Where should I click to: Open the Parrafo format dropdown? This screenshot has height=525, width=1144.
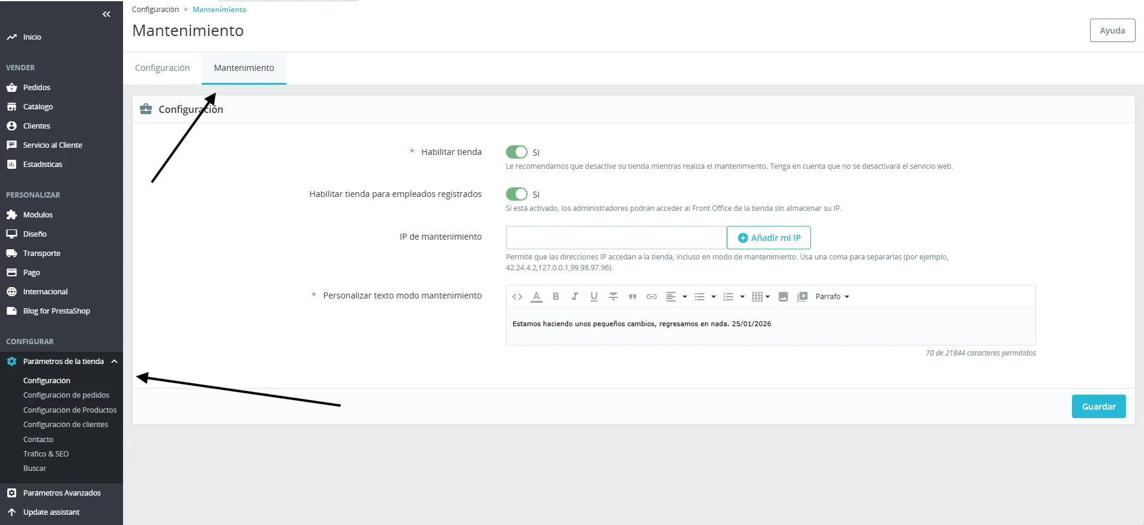(x=832, y=297)
